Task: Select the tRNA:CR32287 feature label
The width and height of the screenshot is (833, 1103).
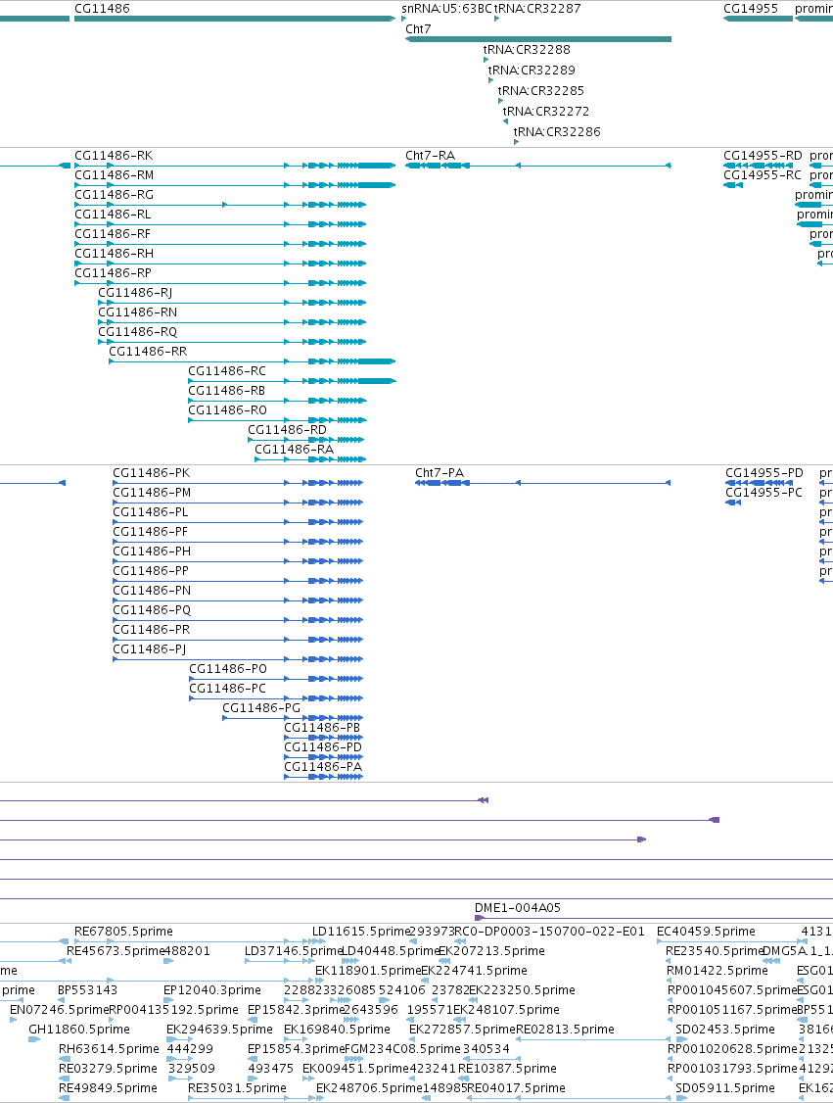Action: point(537,9)
